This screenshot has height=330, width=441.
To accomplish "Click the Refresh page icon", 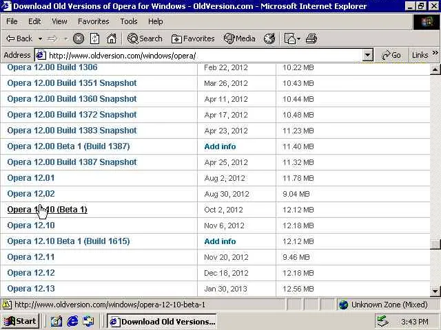I will coord(94,38).
